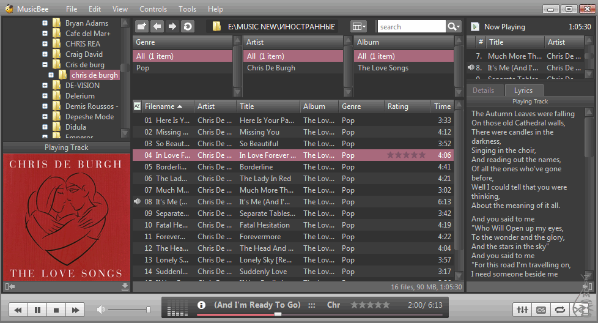Select The Love Songs in Album list
Screen dimensions: 598x323
[404, 68]
